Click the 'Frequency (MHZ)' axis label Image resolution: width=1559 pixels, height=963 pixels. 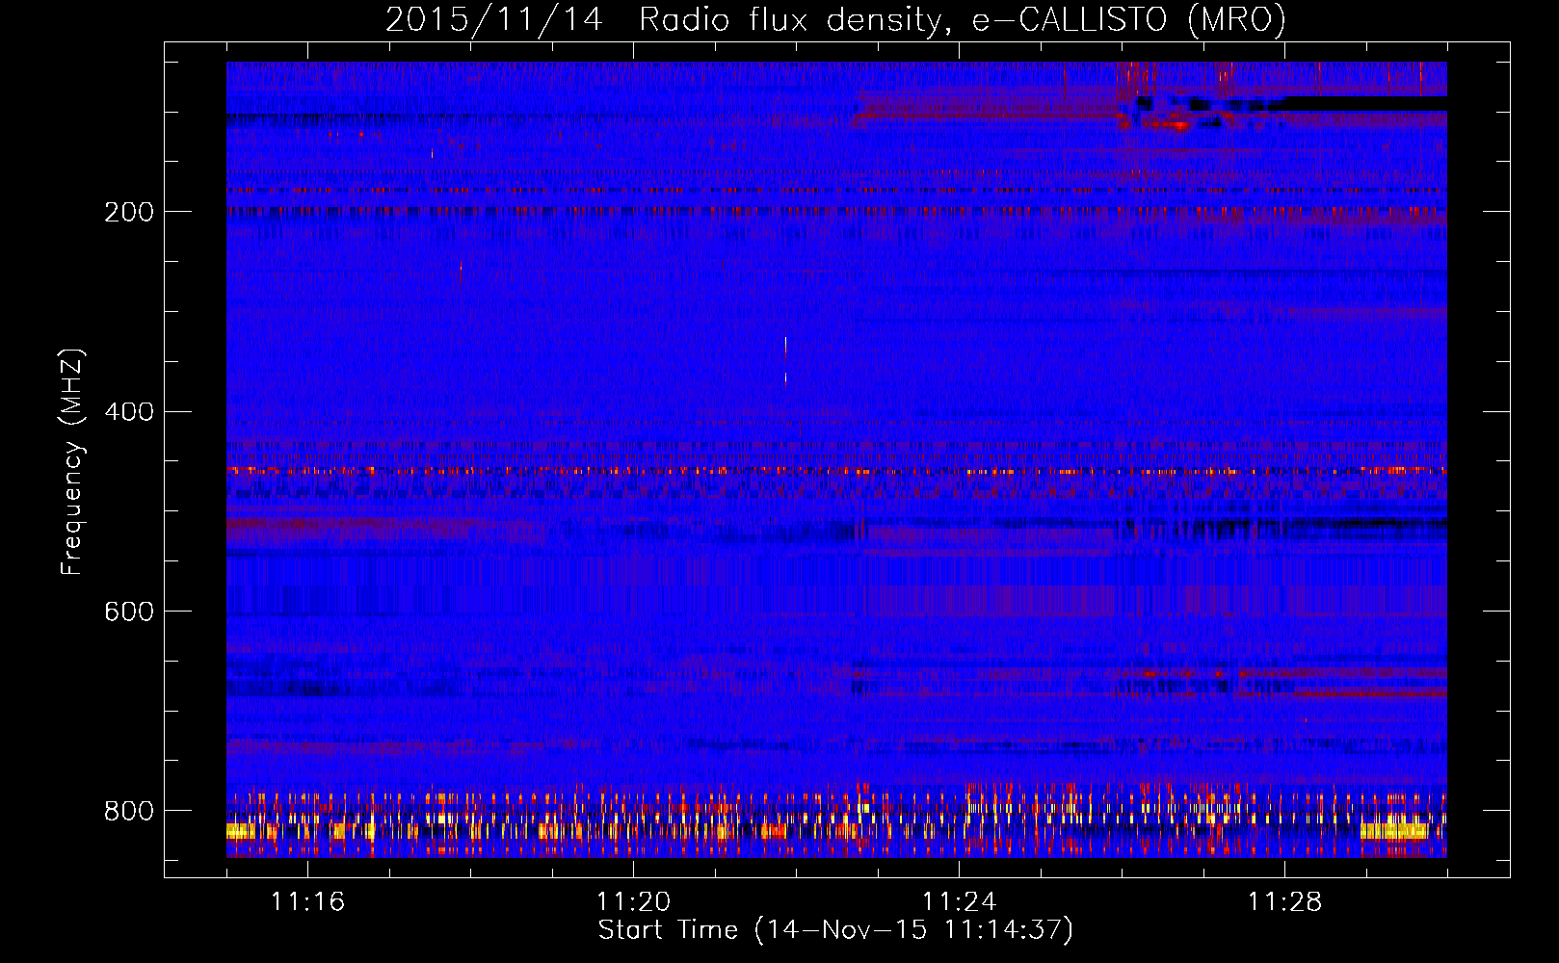tap(73, 462)
